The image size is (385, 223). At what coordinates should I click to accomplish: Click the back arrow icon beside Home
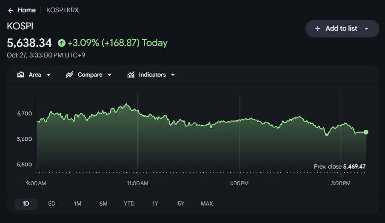click(11, 10)
